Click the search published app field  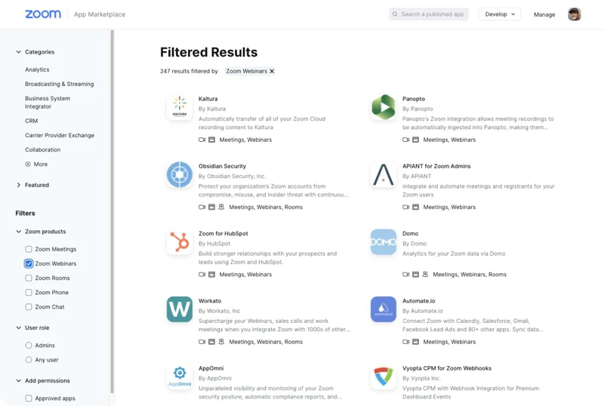click(433, 14)
